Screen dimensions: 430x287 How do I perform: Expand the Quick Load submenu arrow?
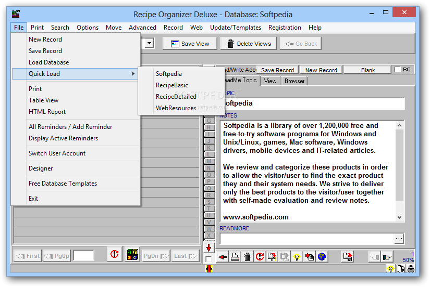[x=133, y=74]
